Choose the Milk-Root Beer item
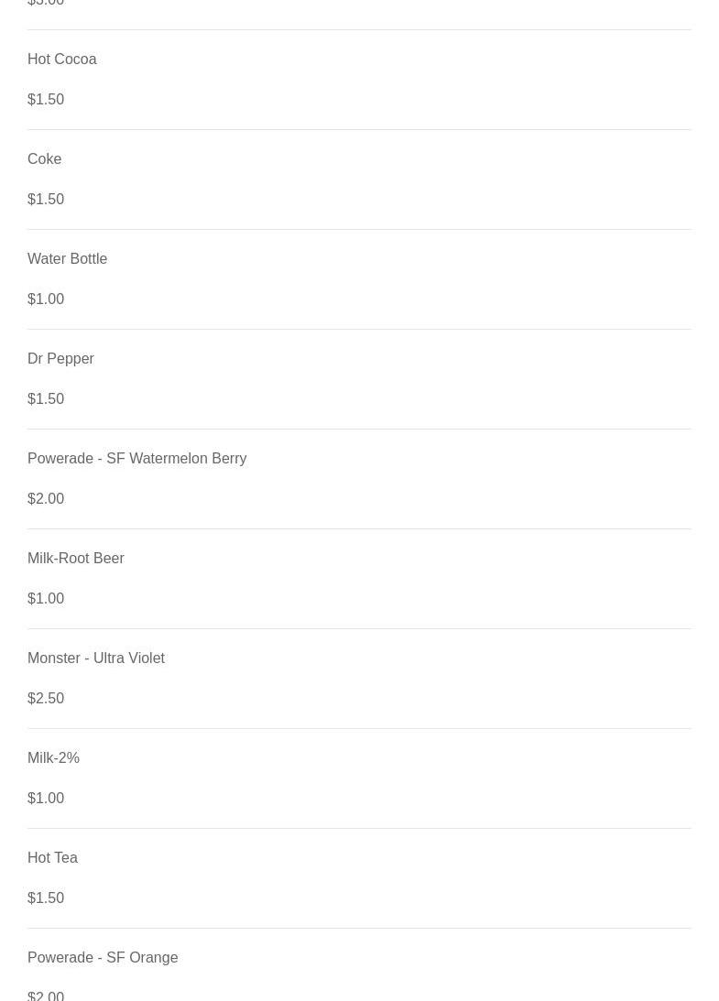The height and width of the screenshot is (1001, 719). pos(75,559)
